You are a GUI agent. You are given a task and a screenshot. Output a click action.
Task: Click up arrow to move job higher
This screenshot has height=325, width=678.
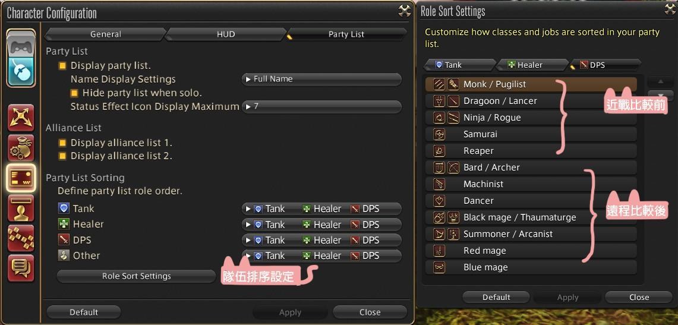coord(660,81)
